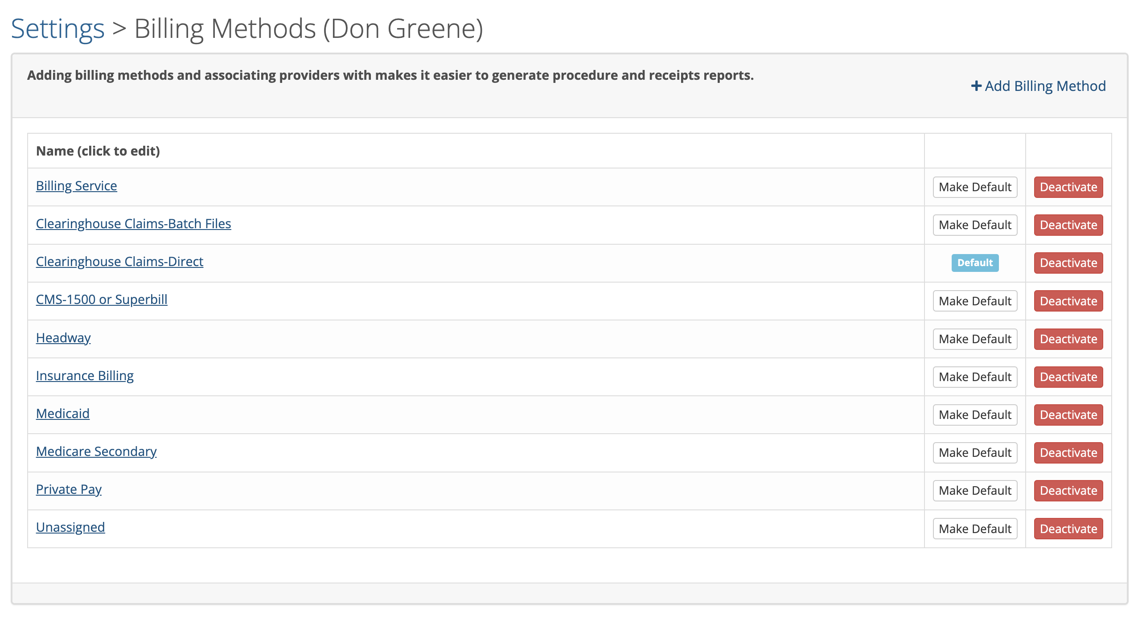Deactivate the Unassigned billing method
This screenshot has width=1142, height=624.
(1068, 529)
